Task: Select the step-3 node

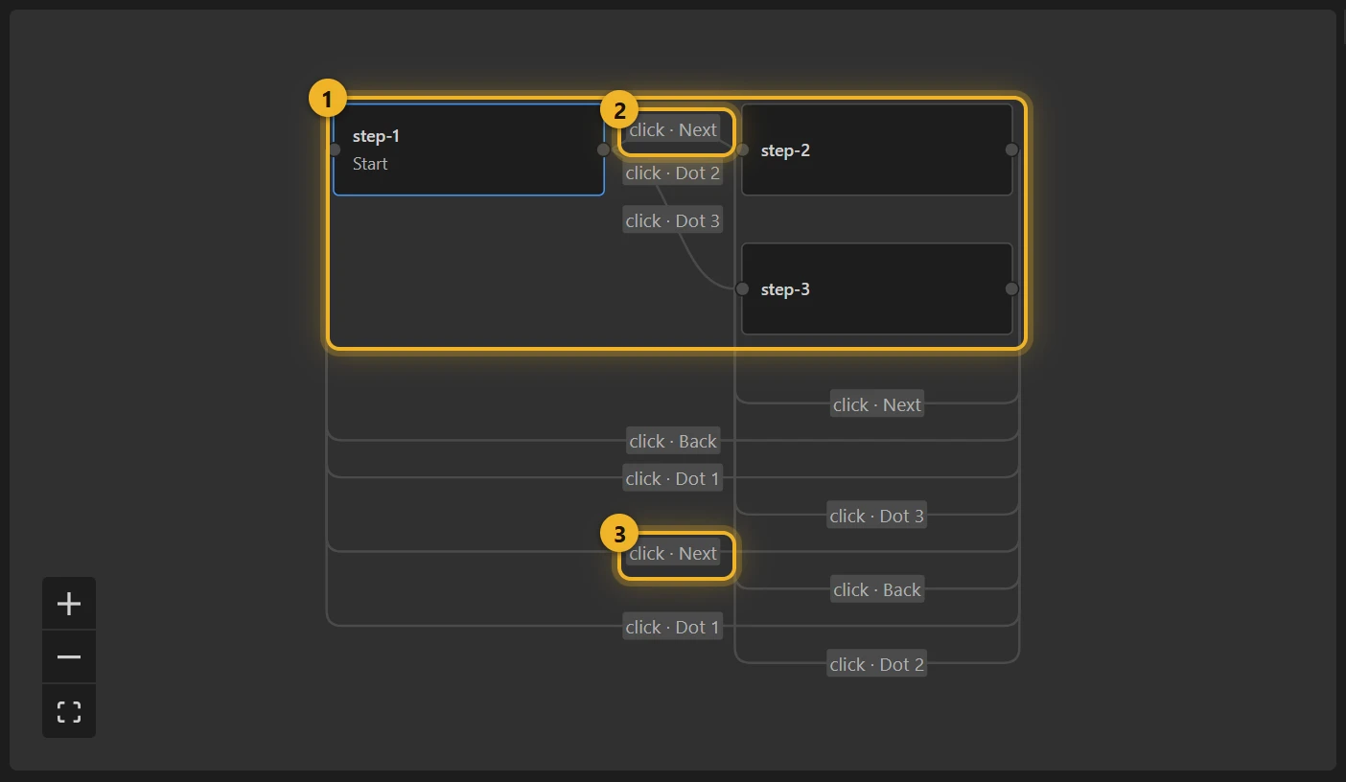Action: pyautogui.click(x=877, y=288)
